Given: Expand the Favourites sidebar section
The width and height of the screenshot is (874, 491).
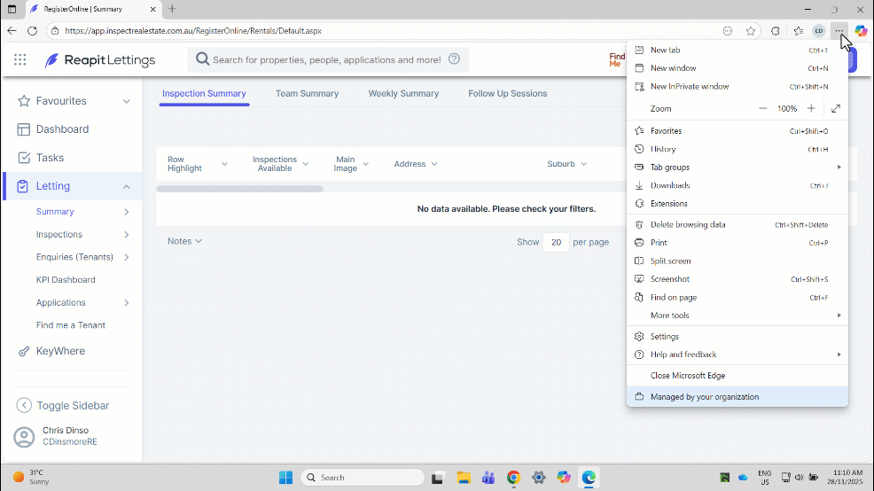Looking at the screenshot, I should point(127,101).
